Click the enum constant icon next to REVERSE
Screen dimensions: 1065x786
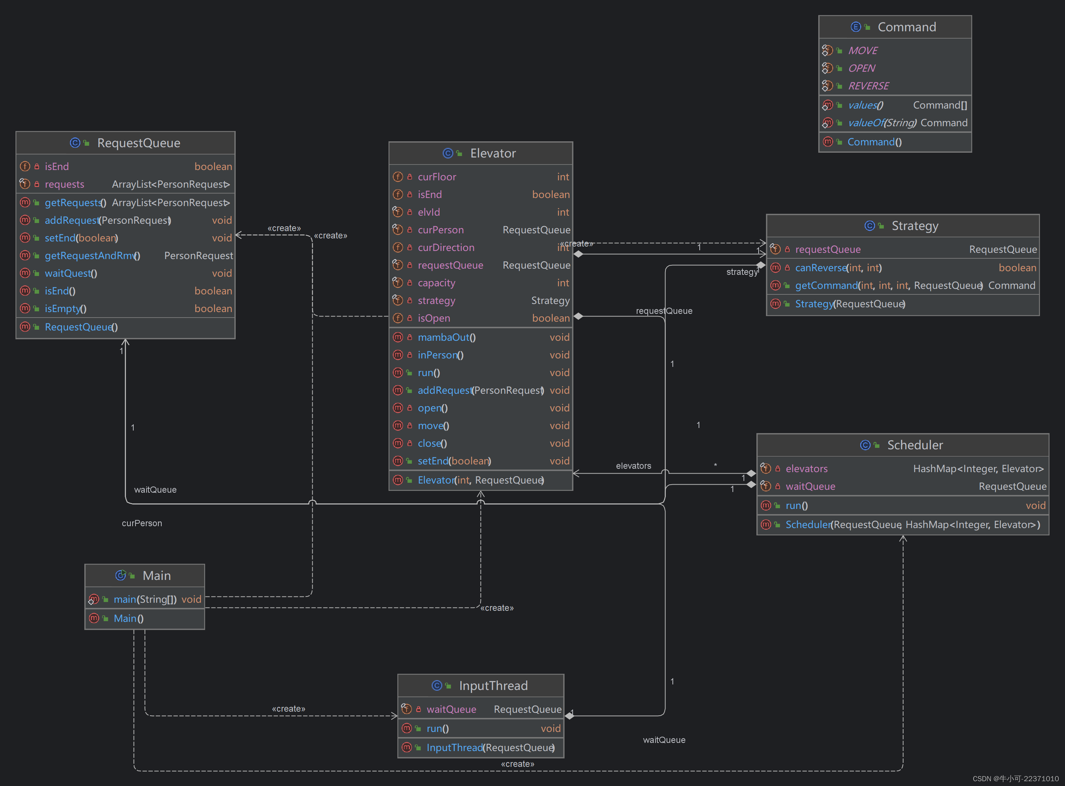click(x=827, y=86)
